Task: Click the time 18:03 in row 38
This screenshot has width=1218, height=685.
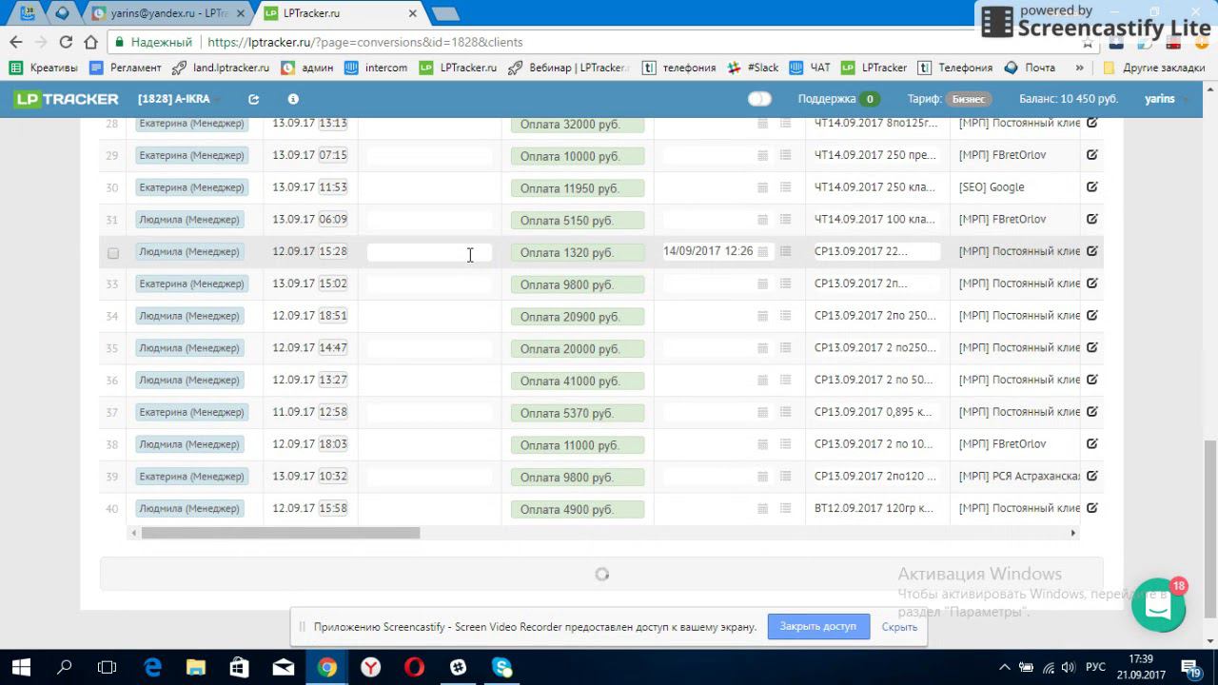Action: pyautogui.click(x=333, y=444)
